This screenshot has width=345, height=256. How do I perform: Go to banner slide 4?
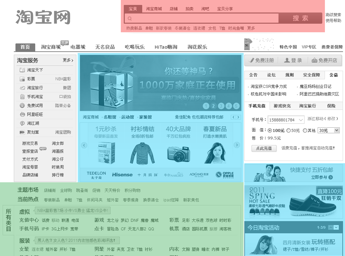pyautogui.click(x=228, y=106)
